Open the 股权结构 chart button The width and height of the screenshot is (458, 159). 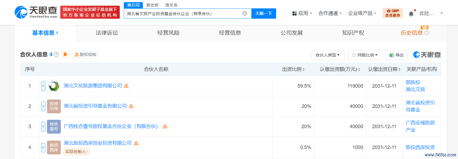tap(85, 55)
